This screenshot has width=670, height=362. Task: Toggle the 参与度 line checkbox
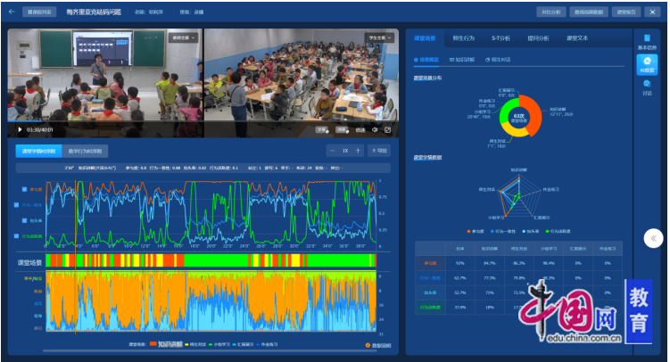24,189
